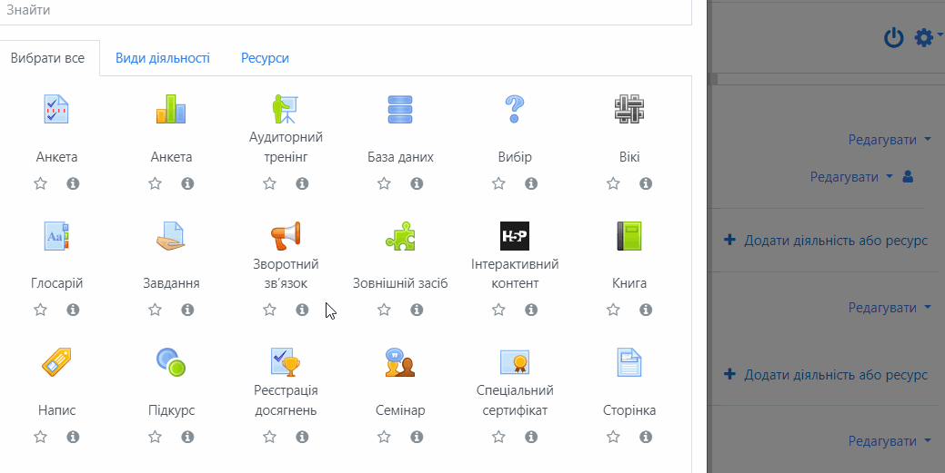Select the H5P Інтерактивний контент icon
The width and height of the screenshot is (945, 473).
515,236
